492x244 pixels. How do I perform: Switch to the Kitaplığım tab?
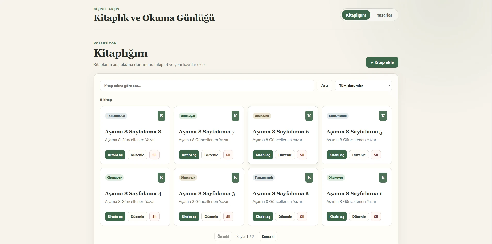(x=356, y=15)
